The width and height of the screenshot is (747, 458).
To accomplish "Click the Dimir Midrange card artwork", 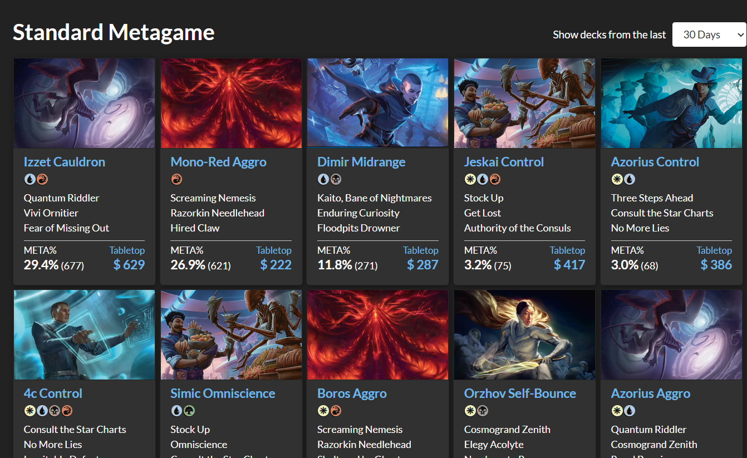I will (x=377, y=103).
